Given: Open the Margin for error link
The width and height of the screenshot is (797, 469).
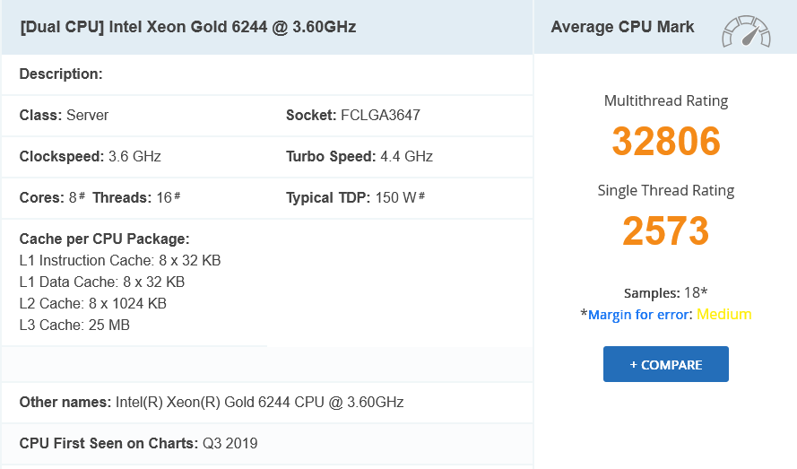Looking at the screenshot, I should pyautogui.click(x=639, y=315).
